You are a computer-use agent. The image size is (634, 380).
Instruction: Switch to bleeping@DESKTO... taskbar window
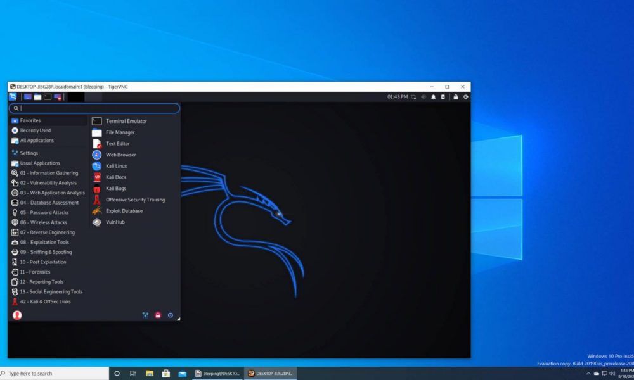[x=217, y=374]
